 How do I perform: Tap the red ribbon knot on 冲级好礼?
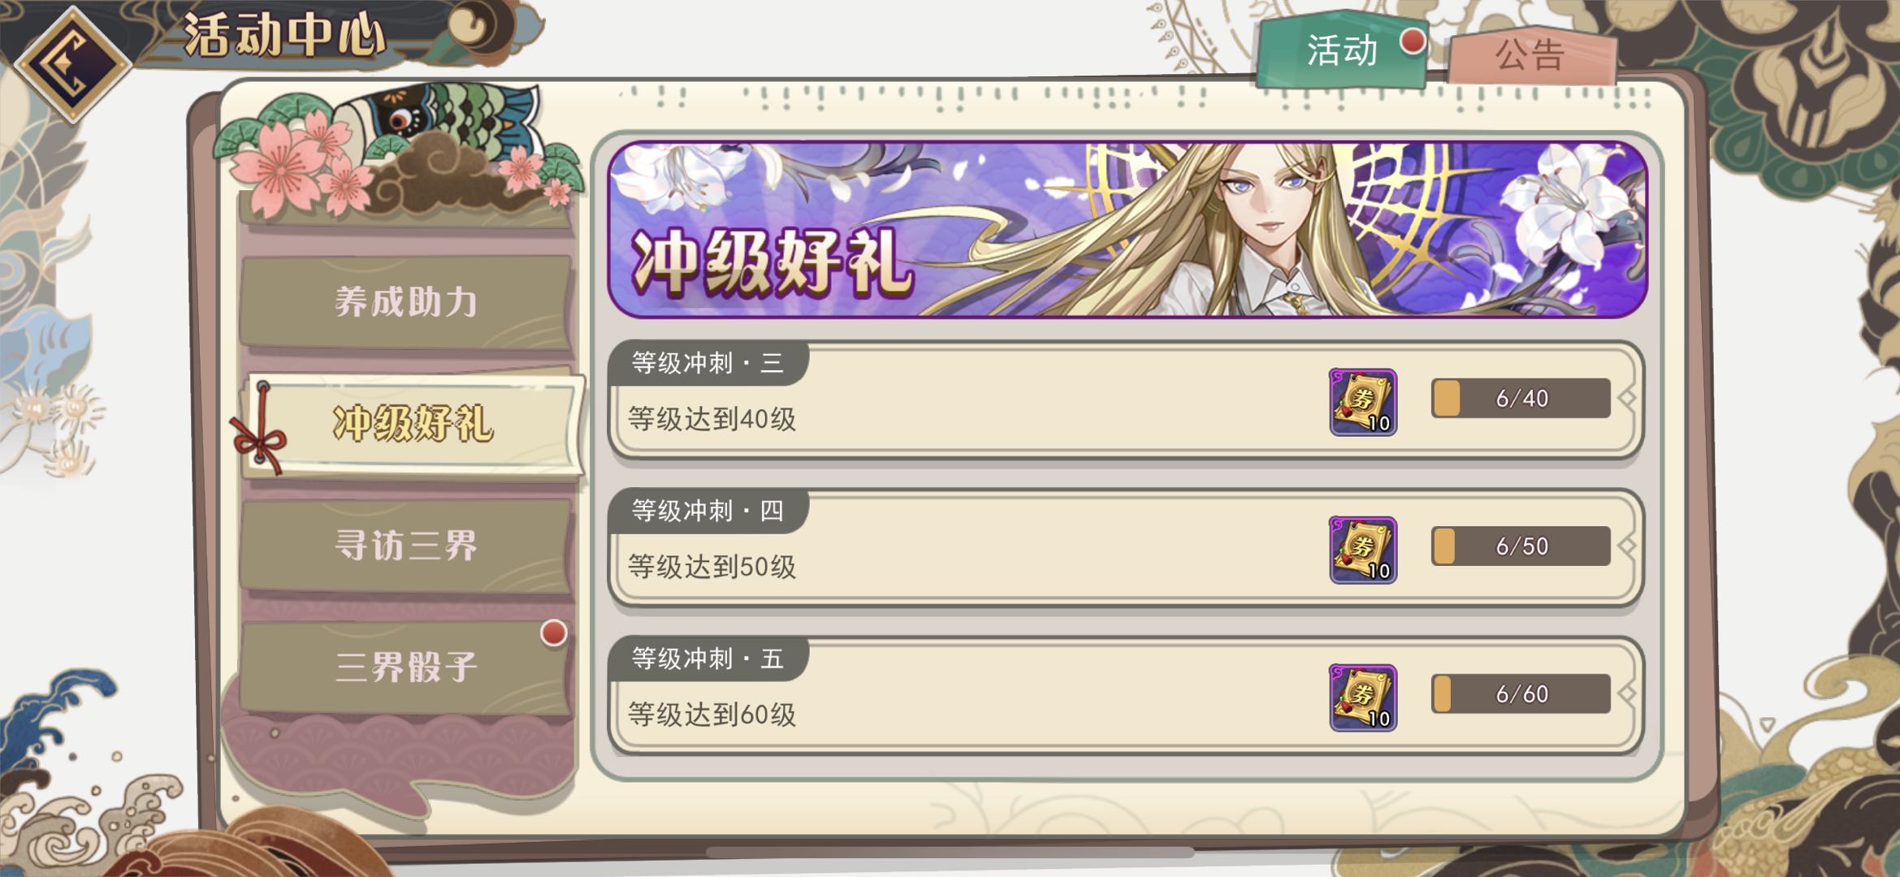tap(259, 434)
